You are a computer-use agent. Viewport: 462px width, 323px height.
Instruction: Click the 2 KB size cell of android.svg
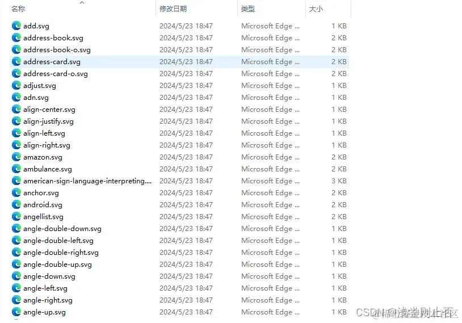coord(339,205)
